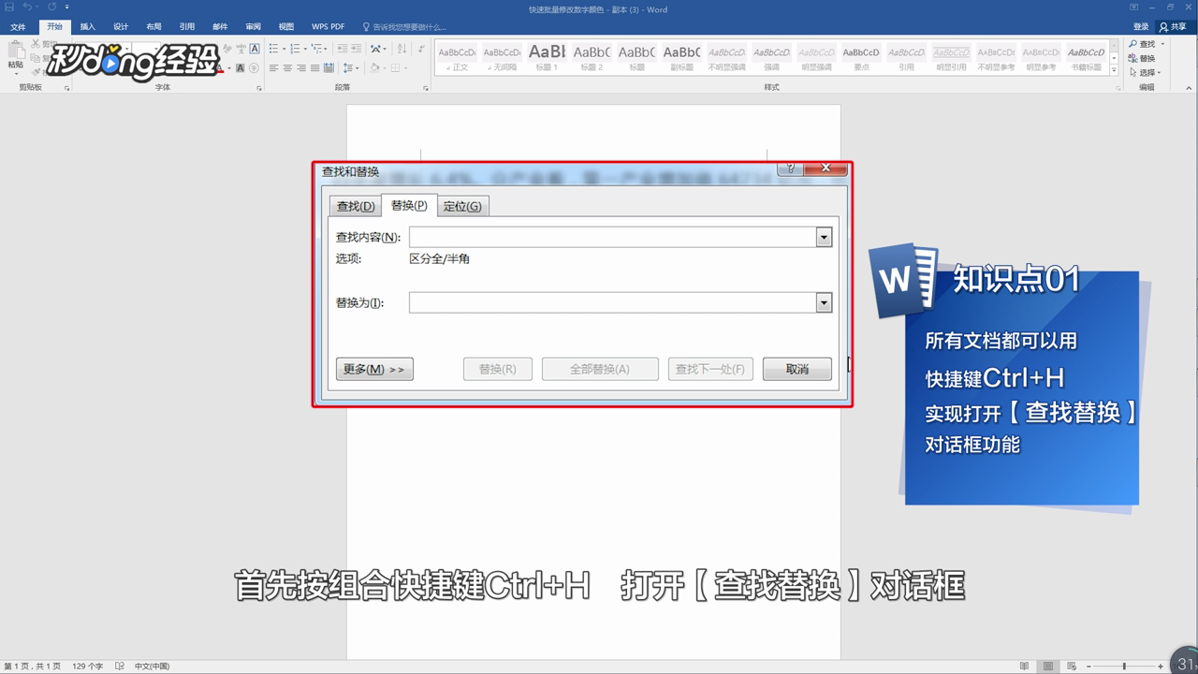Open the Customize Quick Access Toolbar arrow

pyautogui.click(x=67, y=7)
